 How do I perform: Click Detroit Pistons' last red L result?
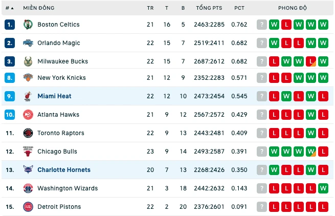pos(323,207)
